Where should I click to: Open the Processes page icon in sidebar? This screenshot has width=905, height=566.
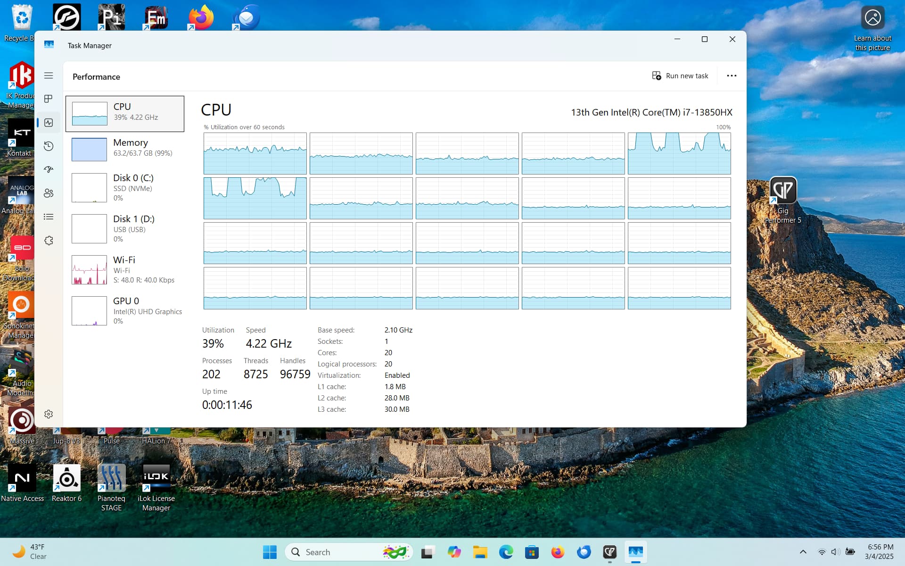pos(49,99)
